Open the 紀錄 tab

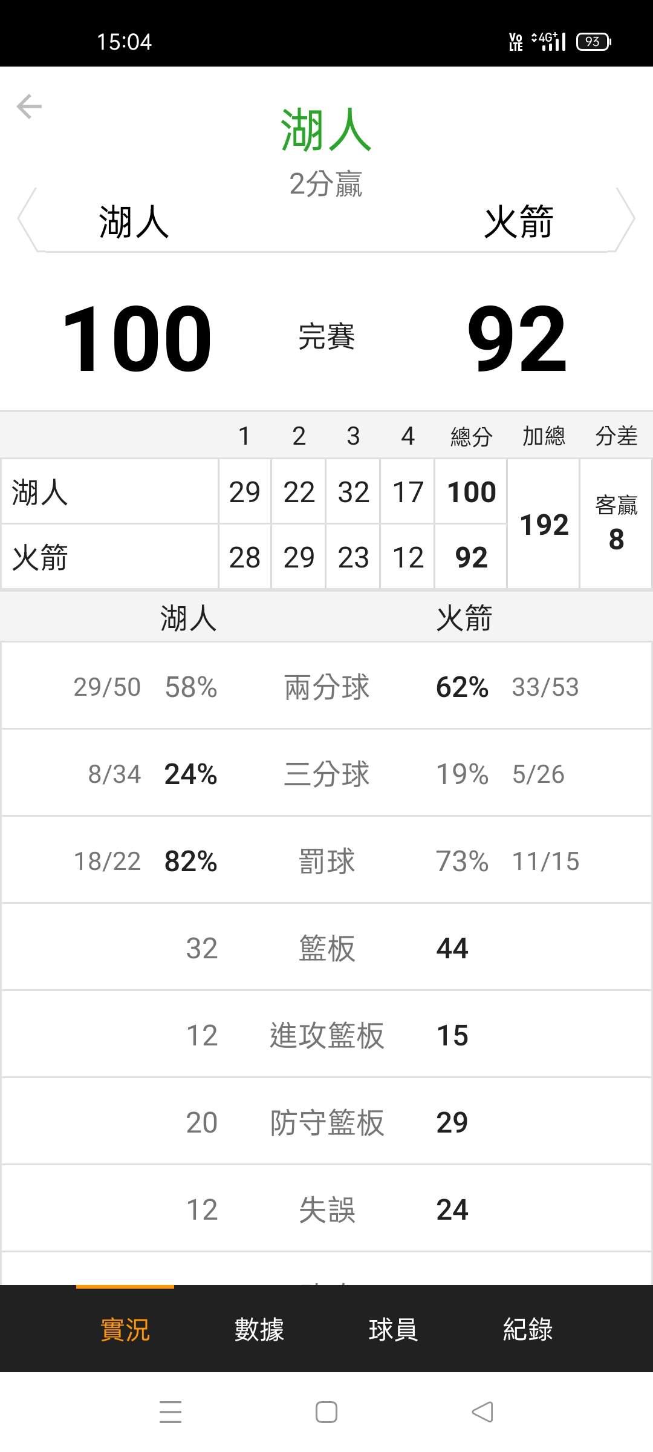point(527,1329)
